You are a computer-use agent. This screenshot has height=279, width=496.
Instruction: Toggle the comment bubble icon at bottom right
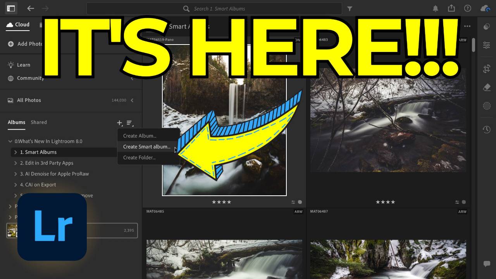click(486, 263)
